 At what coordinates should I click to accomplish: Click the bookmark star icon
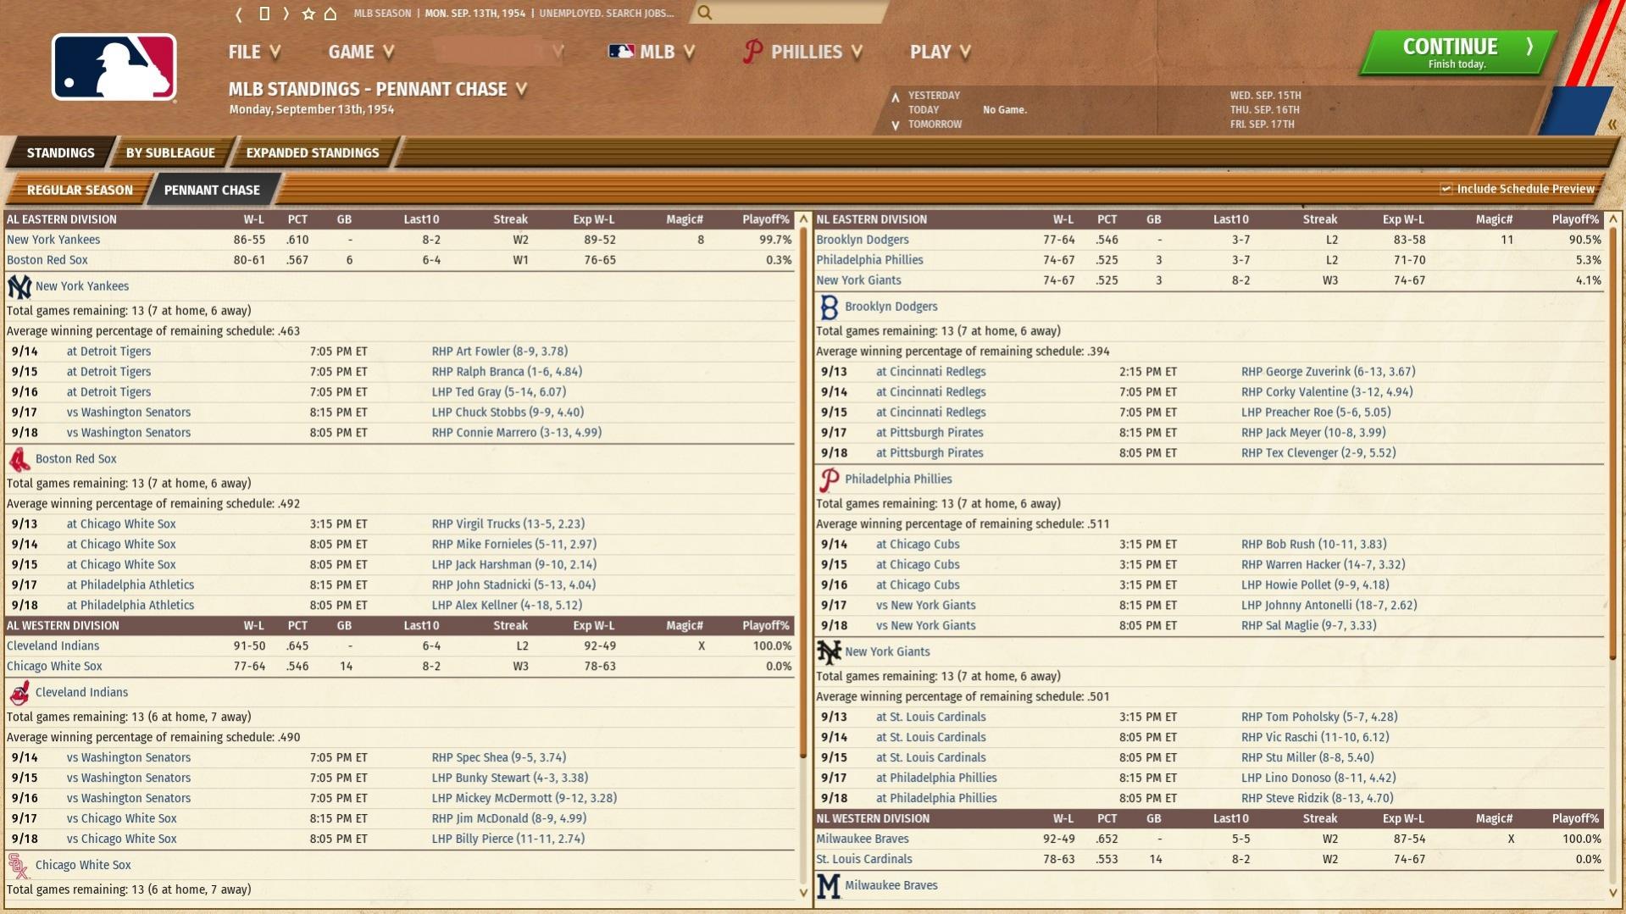(x=308, y=14)
